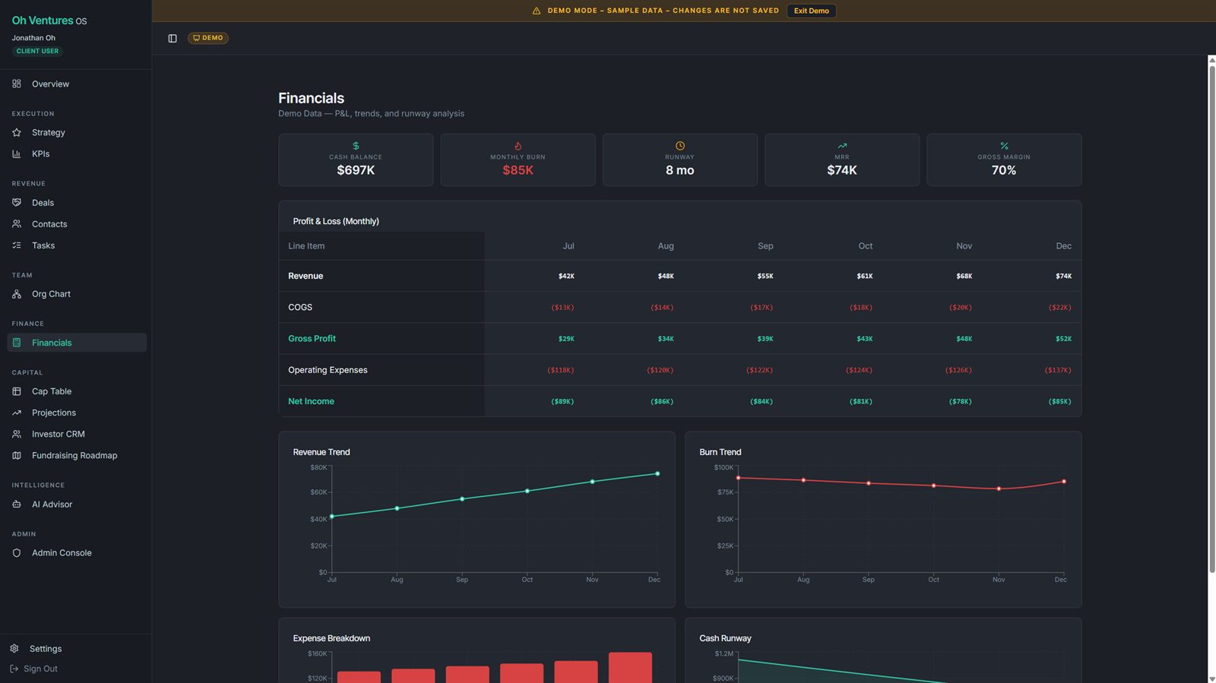
Task: Click the 8 mo runway value
Action: click(x=680, y=170)
